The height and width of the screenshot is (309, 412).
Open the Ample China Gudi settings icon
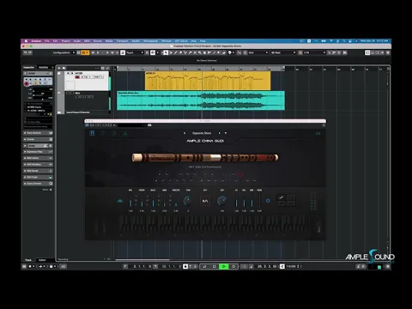(x=318, y=133)
